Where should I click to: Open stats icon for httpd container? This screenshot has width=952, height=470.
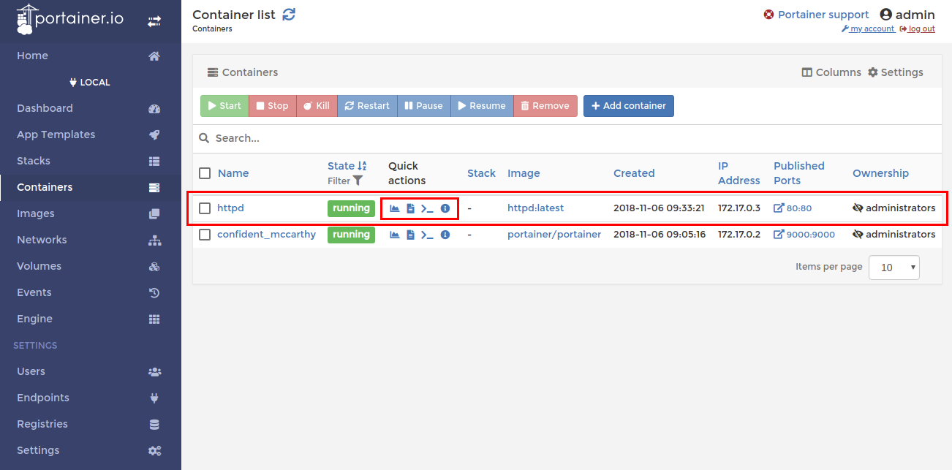pyautogui.click(x=395, y=208)
